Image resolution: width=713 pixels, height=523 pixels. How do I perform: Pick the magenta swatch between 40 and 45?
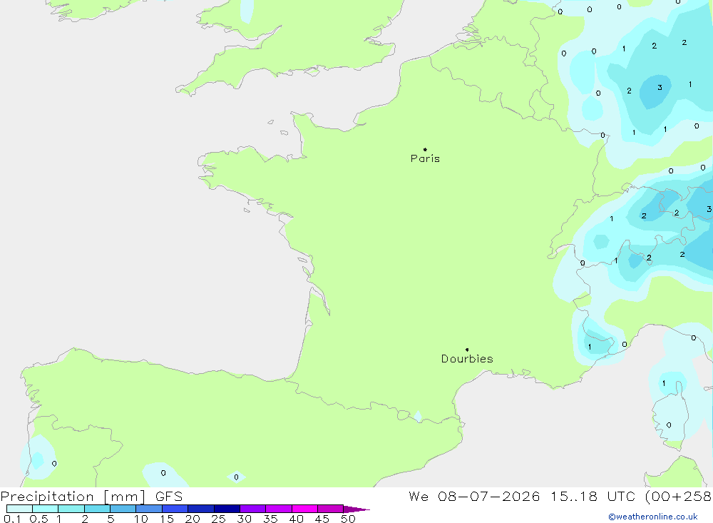(304, 509)
